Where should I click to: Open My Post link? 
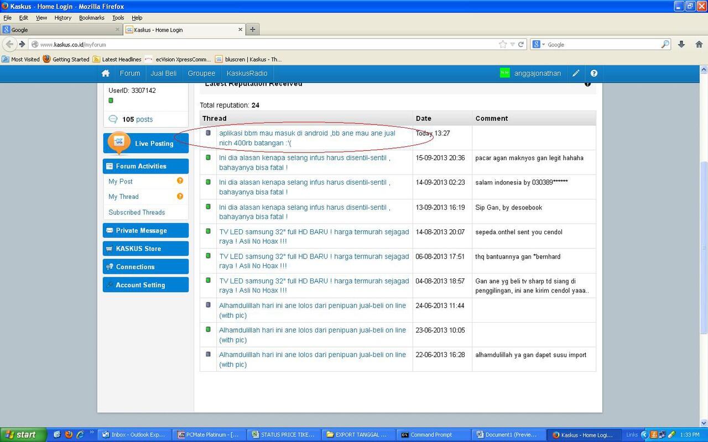pyautogui.click(x=121, y=181)
